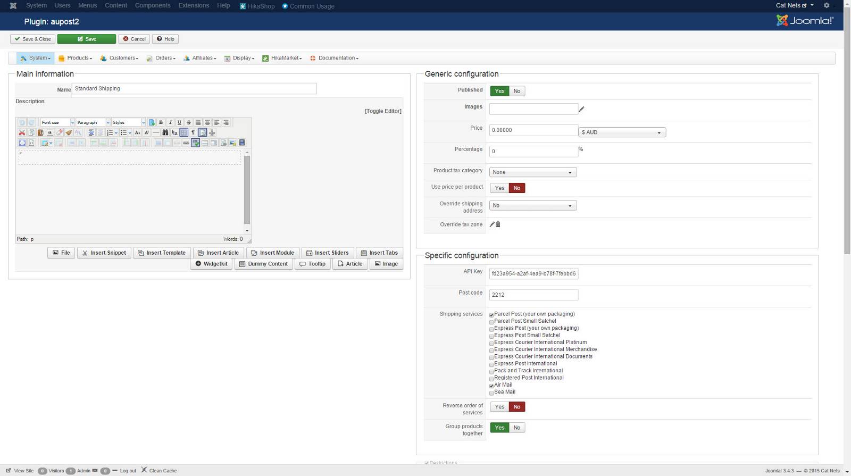Set Published to No
The image size is (851, 476).
pyautogui.click(x=517, y=91)
